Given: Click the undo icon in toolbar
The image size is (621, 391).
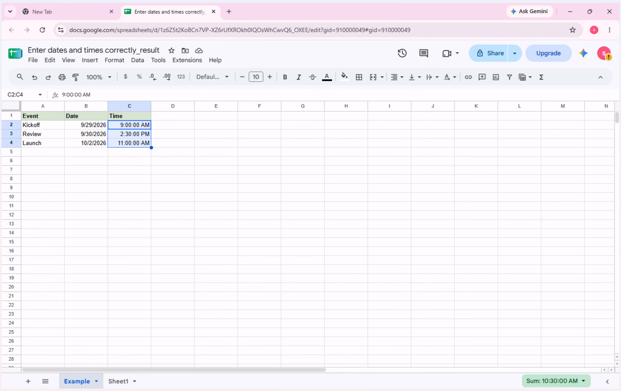Looking at the screenshot, I should [x=35, y=77].
